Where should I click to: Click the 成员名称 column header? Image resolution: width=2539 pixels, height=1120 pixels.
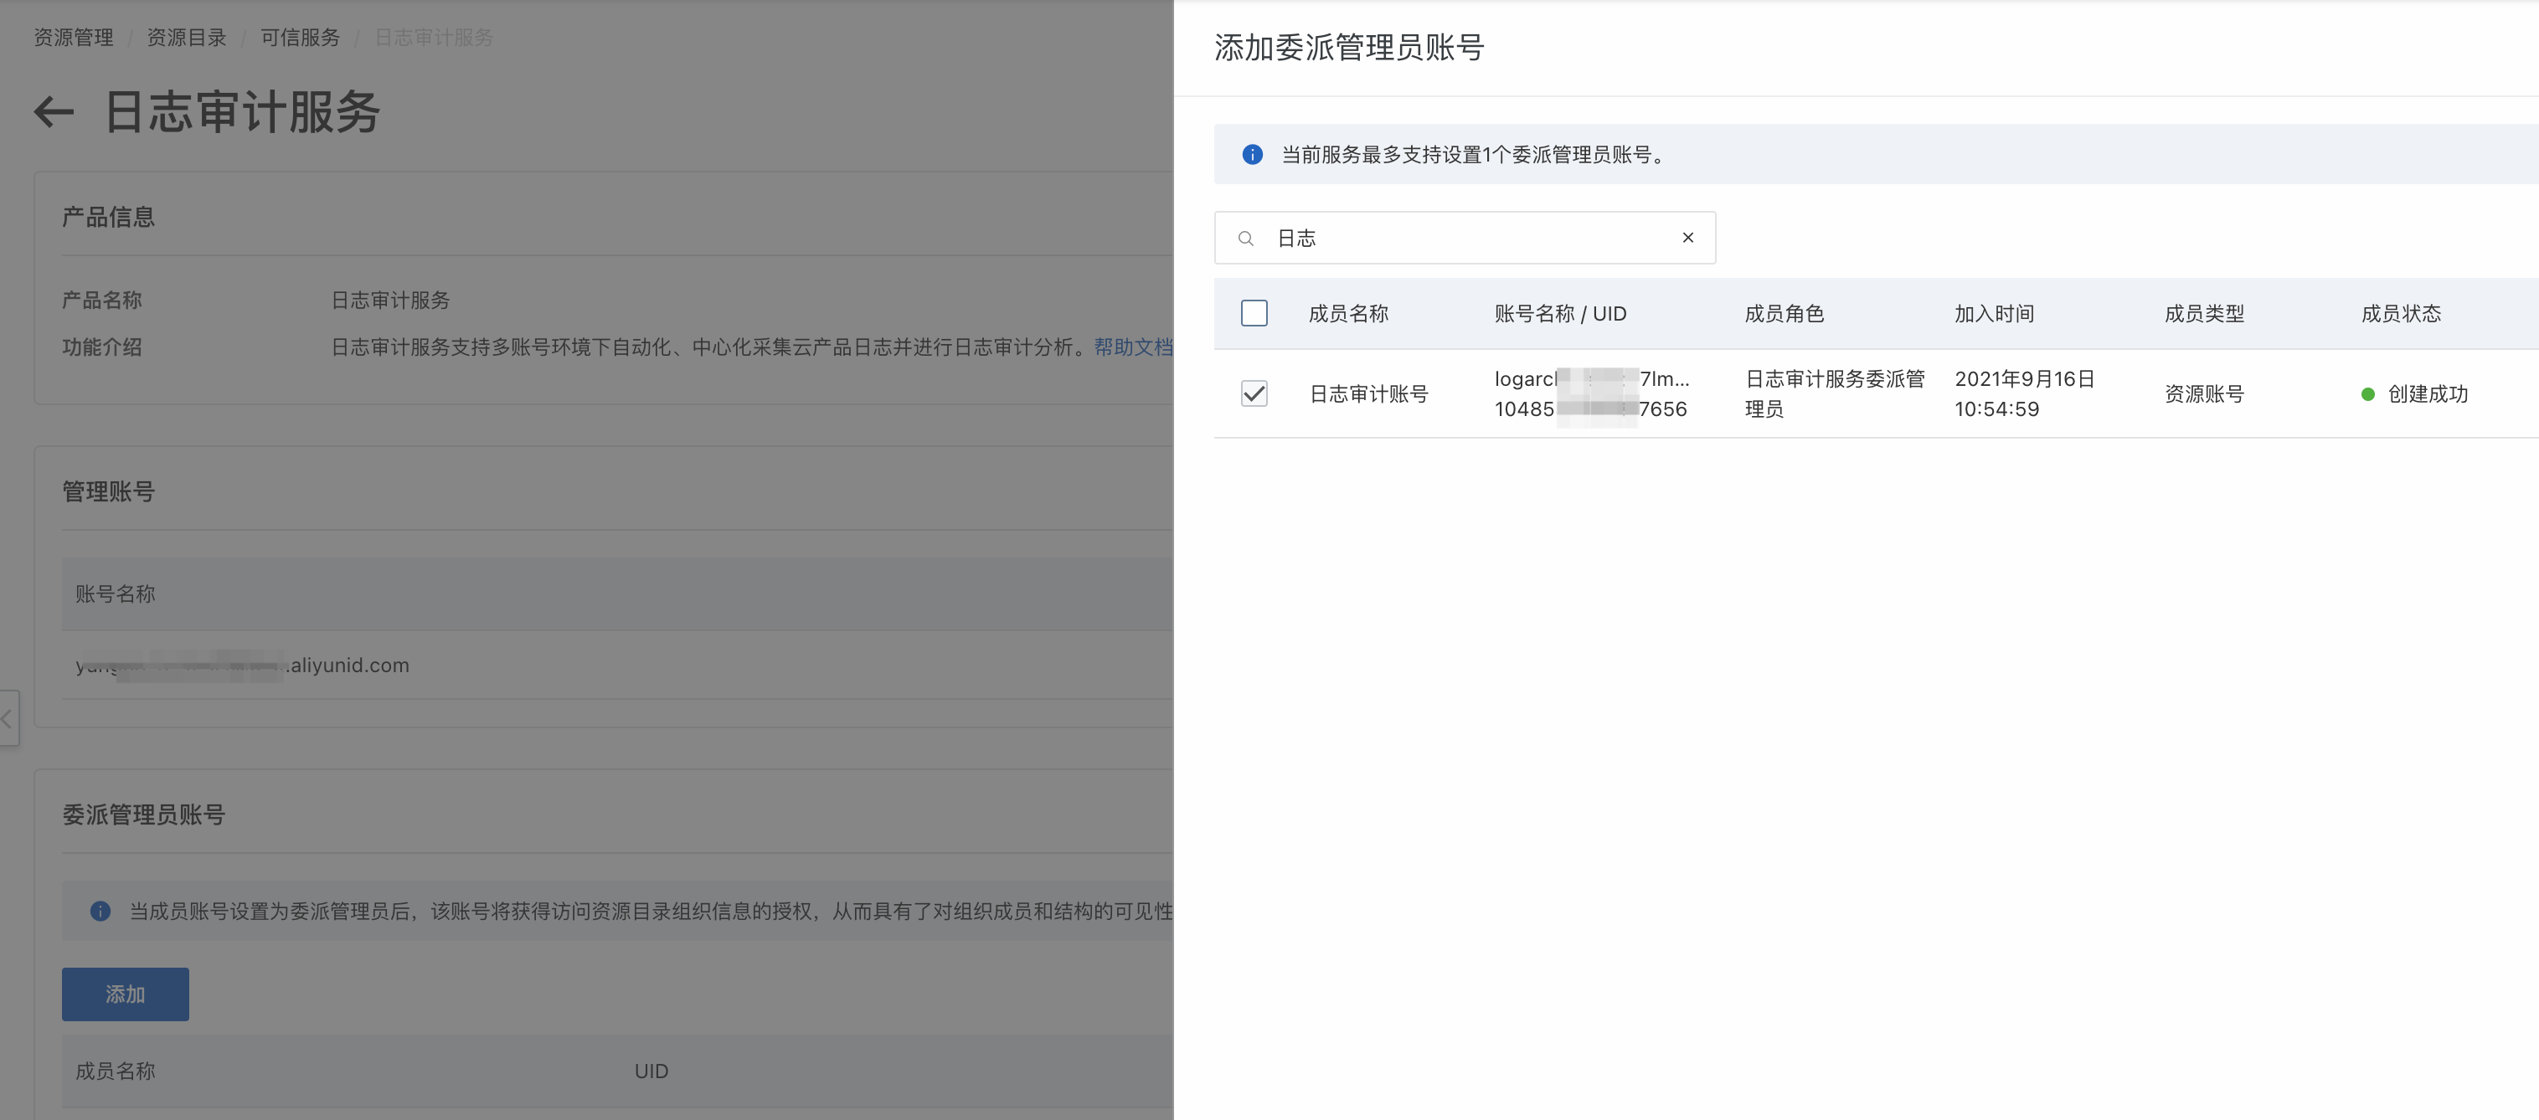pyautogui.click(x=1347, y=313)
